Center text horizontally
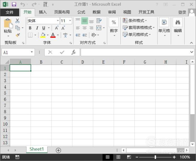Viewport: 196px width, 161px height. (85, 28)
